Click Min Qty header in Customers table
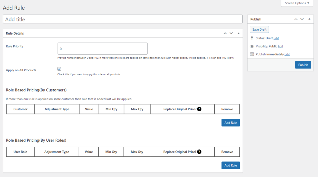318x177 pixels. coord(111,109)
